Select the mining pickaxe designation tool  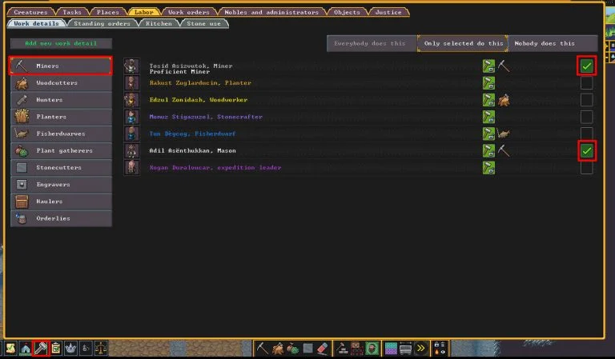[x=262, y=348]
